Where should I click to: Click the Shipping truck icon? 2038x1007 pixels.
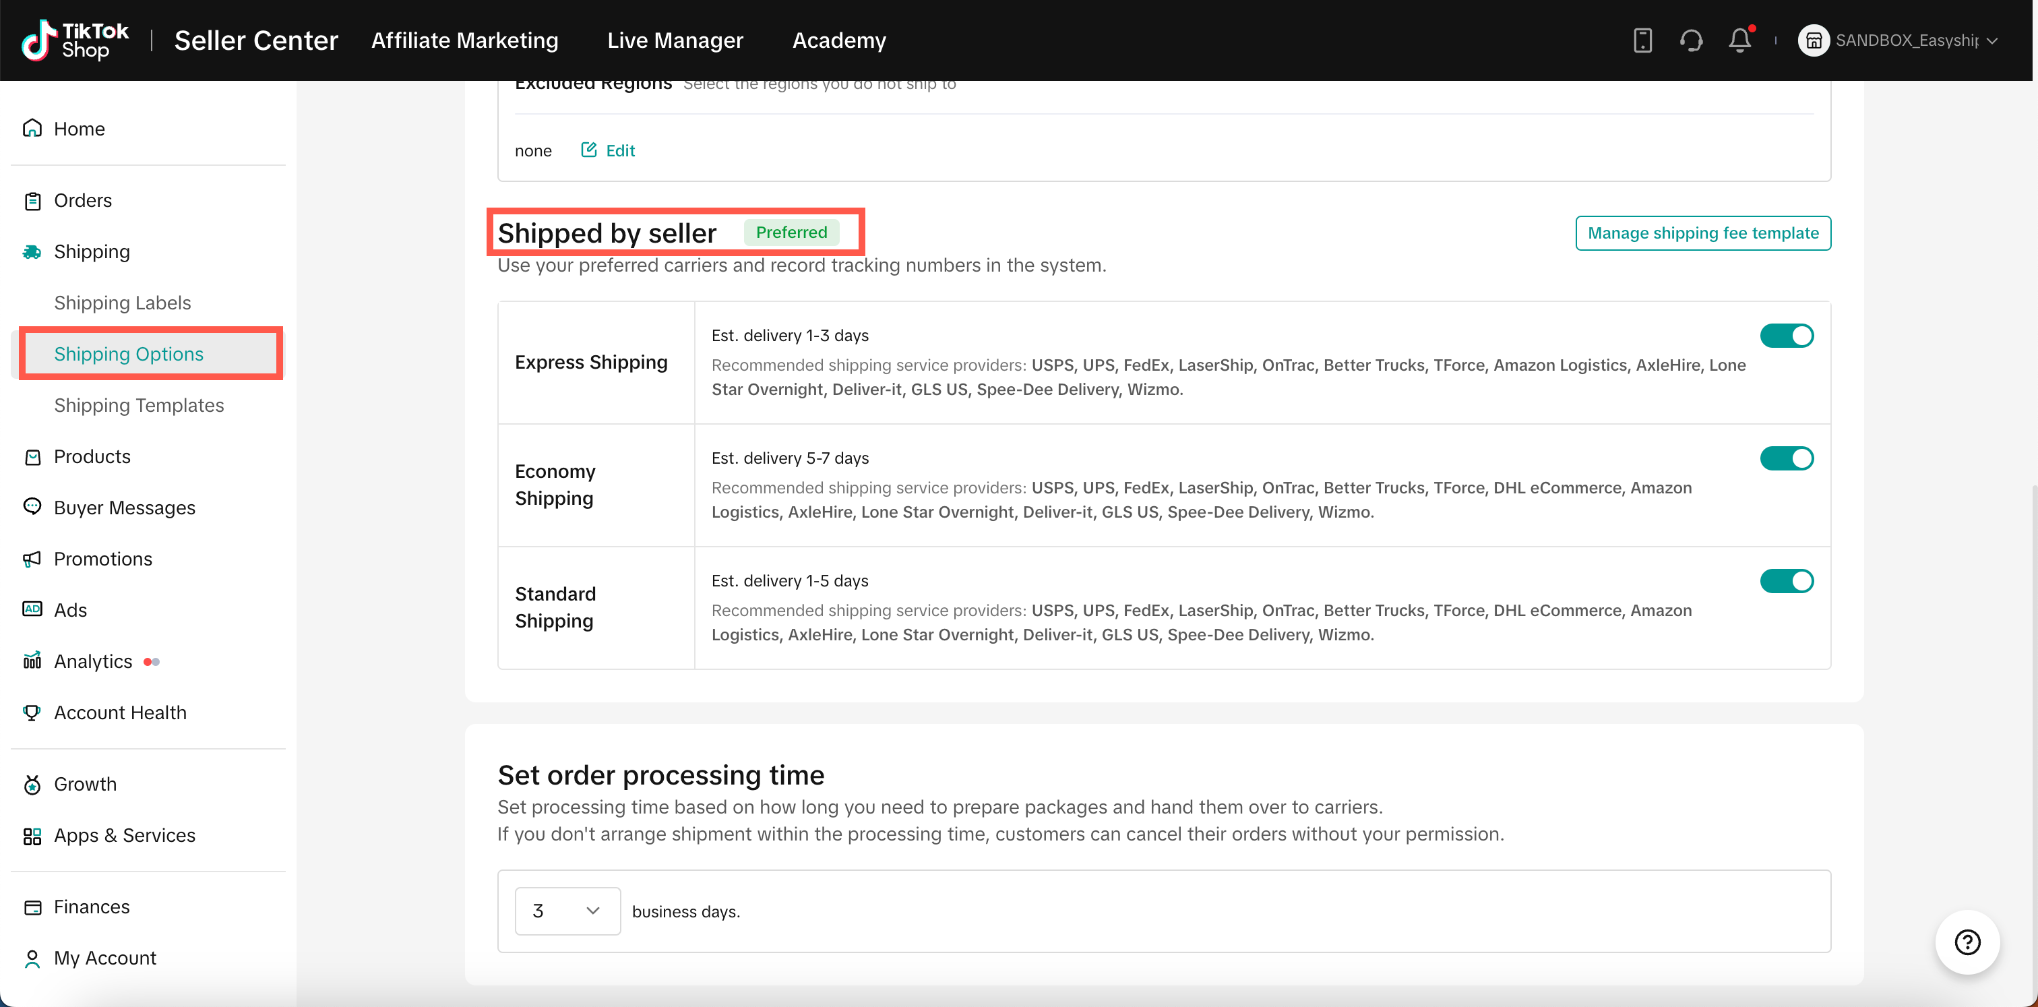point(32,252)
